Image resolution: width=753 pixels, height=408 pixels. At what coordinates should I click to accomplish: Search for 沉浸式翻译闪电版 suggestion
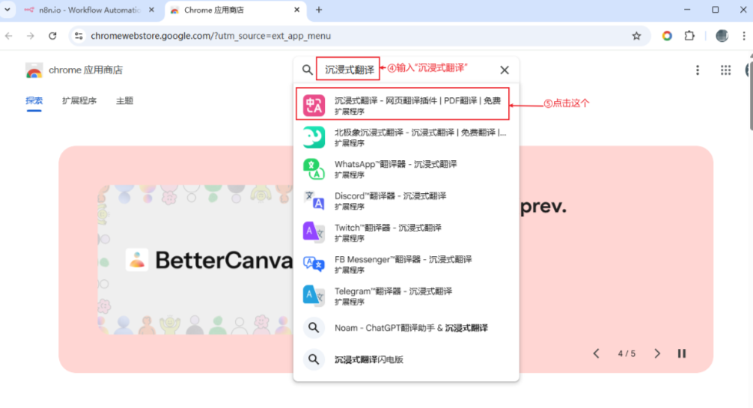click(406, 359)
